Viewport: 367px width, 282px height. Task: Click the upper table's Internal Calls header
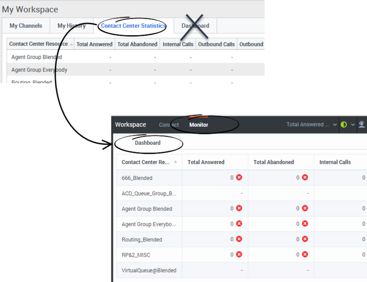point(178,44)
